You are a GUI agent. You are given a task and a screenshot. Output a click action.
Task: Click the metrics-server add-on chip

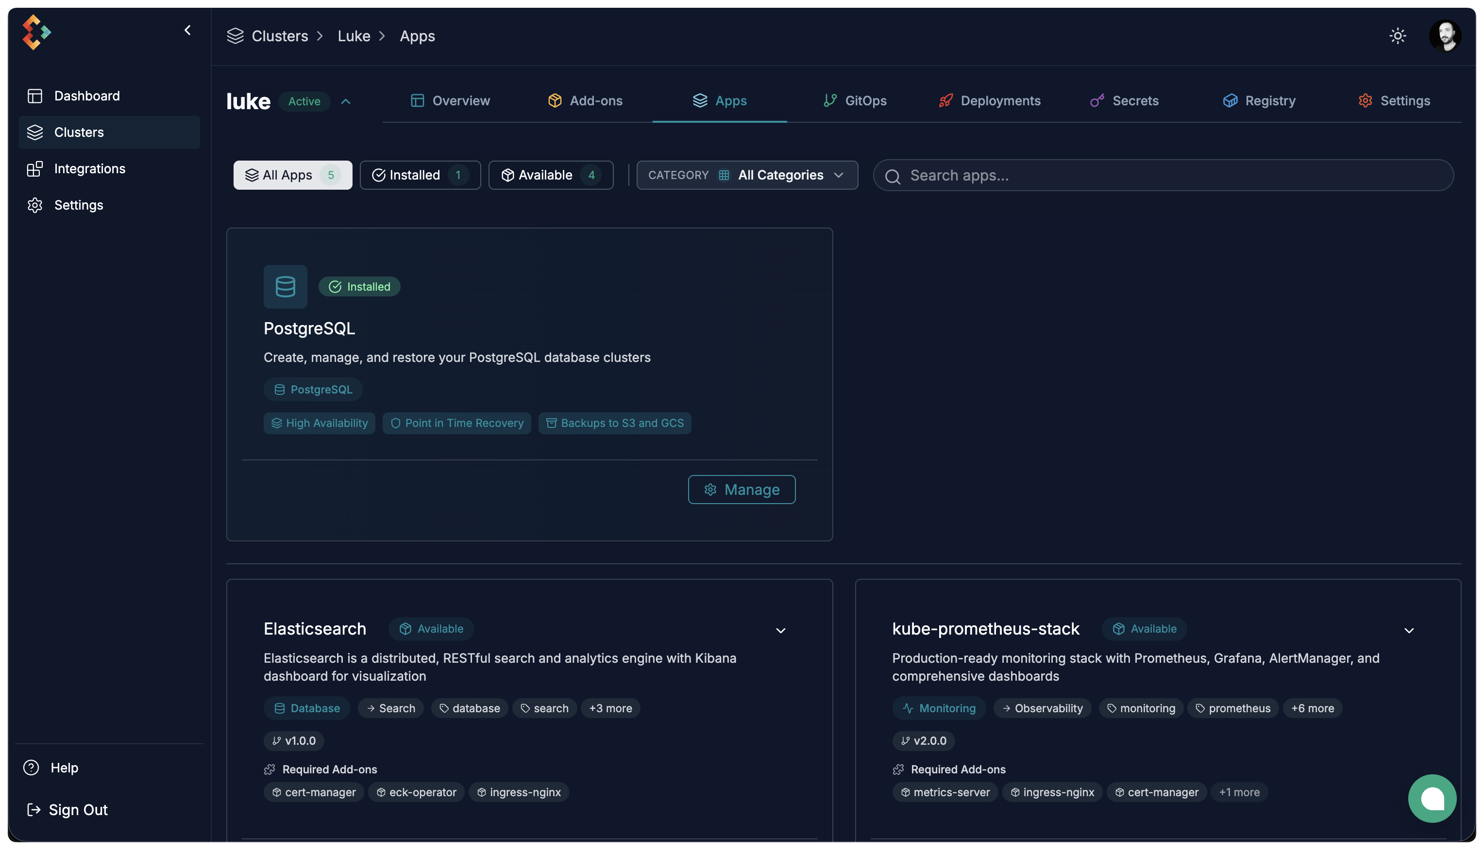(944, 792)
